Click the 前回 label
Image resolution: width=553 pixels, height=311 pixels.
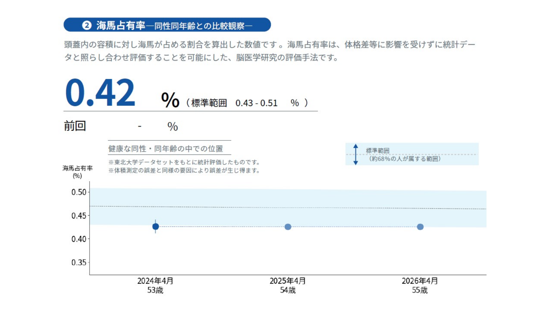point(75,126)
